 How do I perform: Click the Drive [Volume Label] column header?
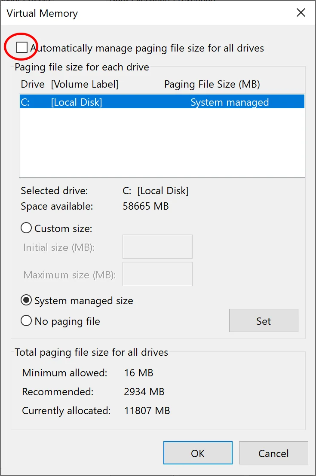(x=70, y=84)
